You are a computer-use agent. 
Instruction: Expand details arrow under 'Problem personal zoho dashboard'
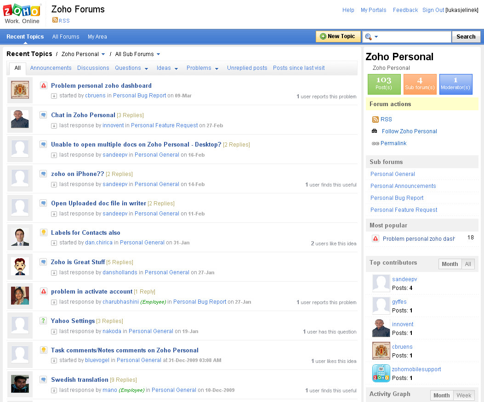point(54,96)
